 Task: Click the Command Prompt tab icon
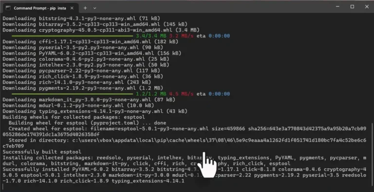pos(8,8)
